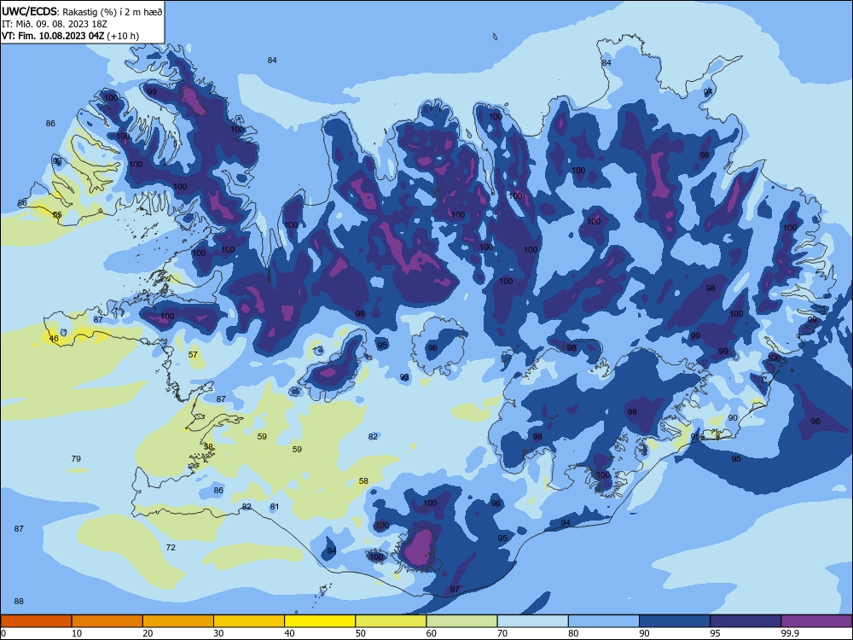Click the indigo 95–99.9 legend swatch
Viewport: 853px width, 640px height.
(746, 621)
